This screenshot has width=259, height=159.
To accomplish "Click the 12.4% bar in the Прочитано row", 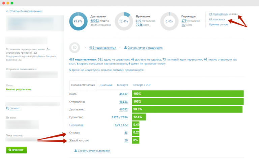I will coord(139,117).
